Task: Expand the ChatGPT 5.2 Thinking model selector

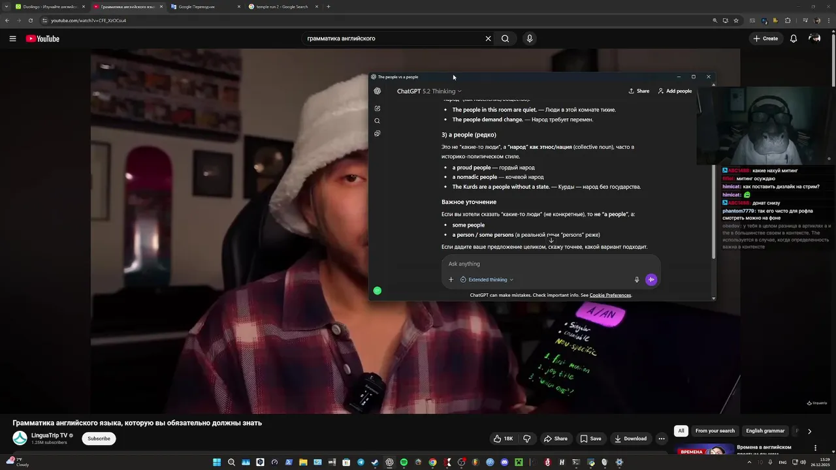Action: (429, 91)
